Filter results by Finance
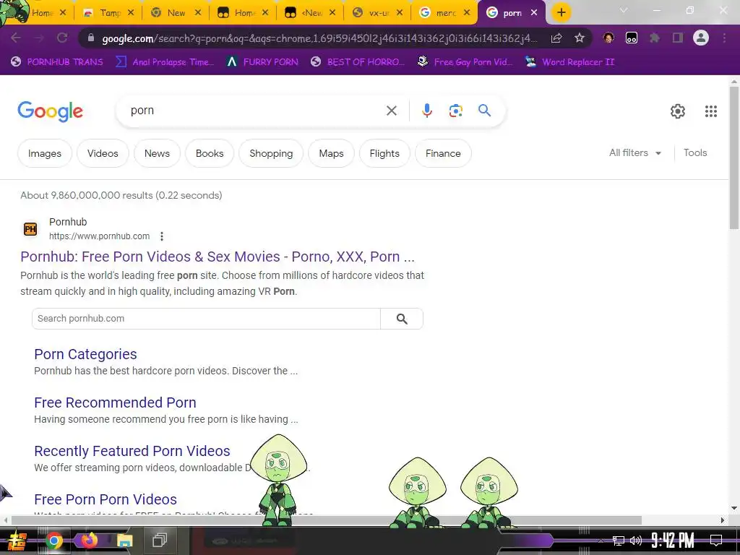Viewport: 740px width, 555px height. point(443,153)
